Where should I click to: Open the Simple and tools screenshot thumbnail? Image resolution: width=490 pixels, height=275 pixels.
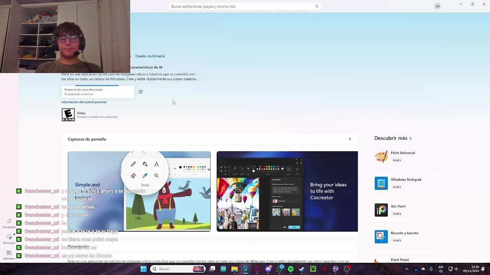pos(139,191)
